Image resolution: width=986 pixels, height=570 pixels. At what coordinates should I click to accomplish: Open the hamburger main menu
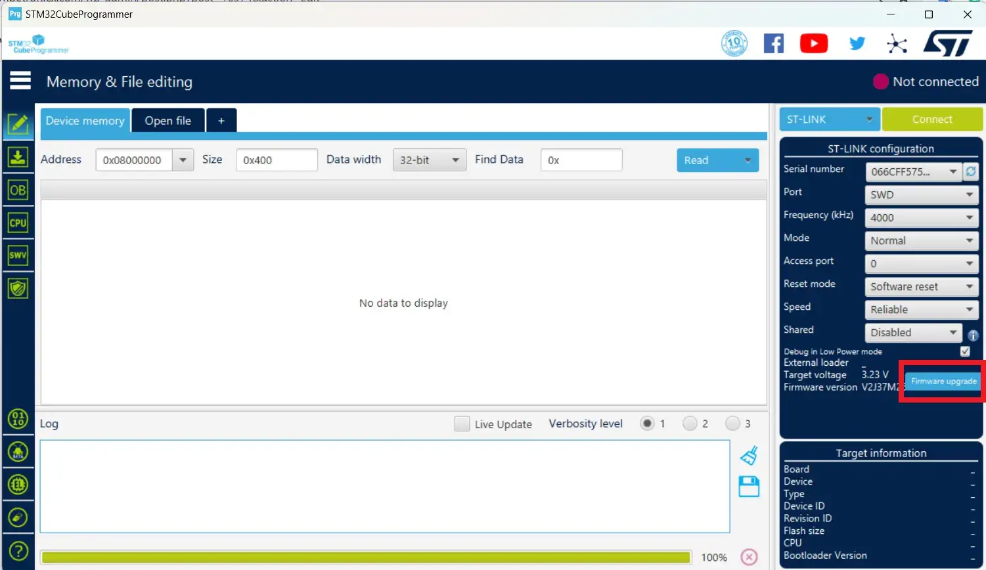(20, 81)
